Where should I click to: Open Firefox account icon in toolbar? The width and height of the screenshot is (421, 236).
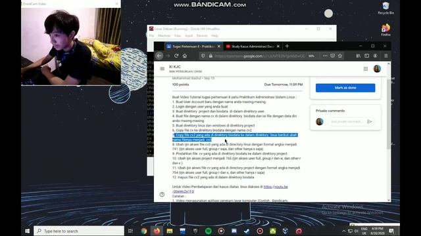pyautogui.click(x=375, y=56)
